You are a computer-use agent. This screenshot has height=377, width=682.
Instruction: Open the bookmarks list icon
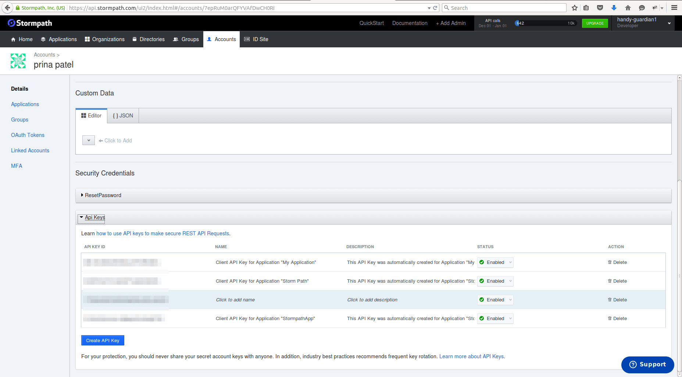[586, 8]
